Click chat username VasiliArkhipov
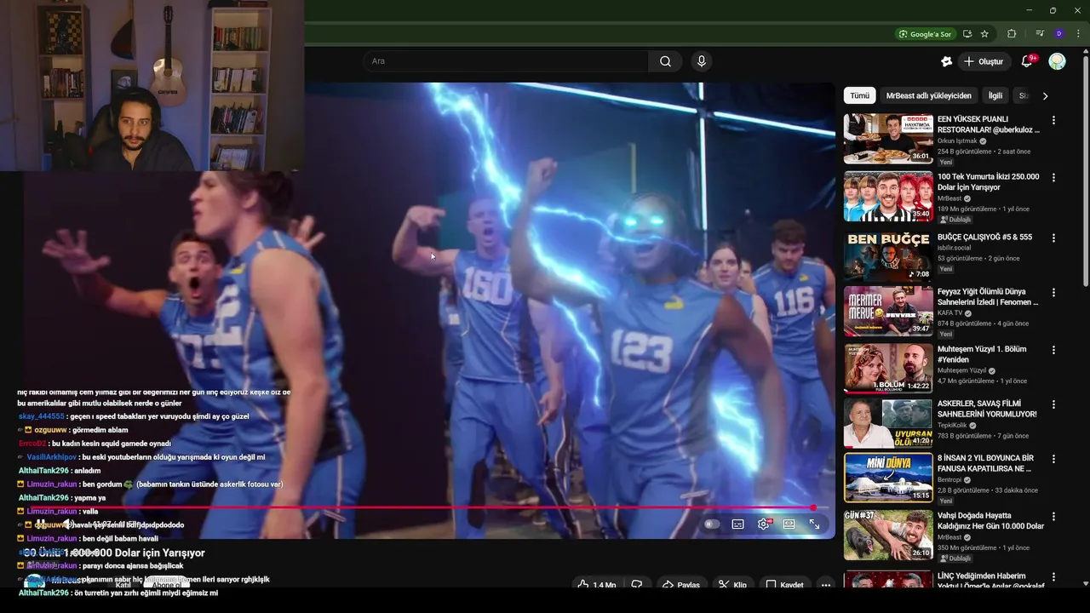The width and height of the screenshot is (1090, 613). coord(52,457)
